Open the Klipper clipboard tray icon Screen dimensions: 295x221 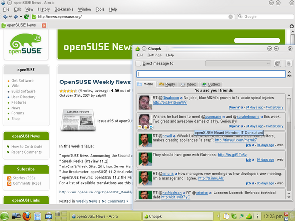pos(226,216)
